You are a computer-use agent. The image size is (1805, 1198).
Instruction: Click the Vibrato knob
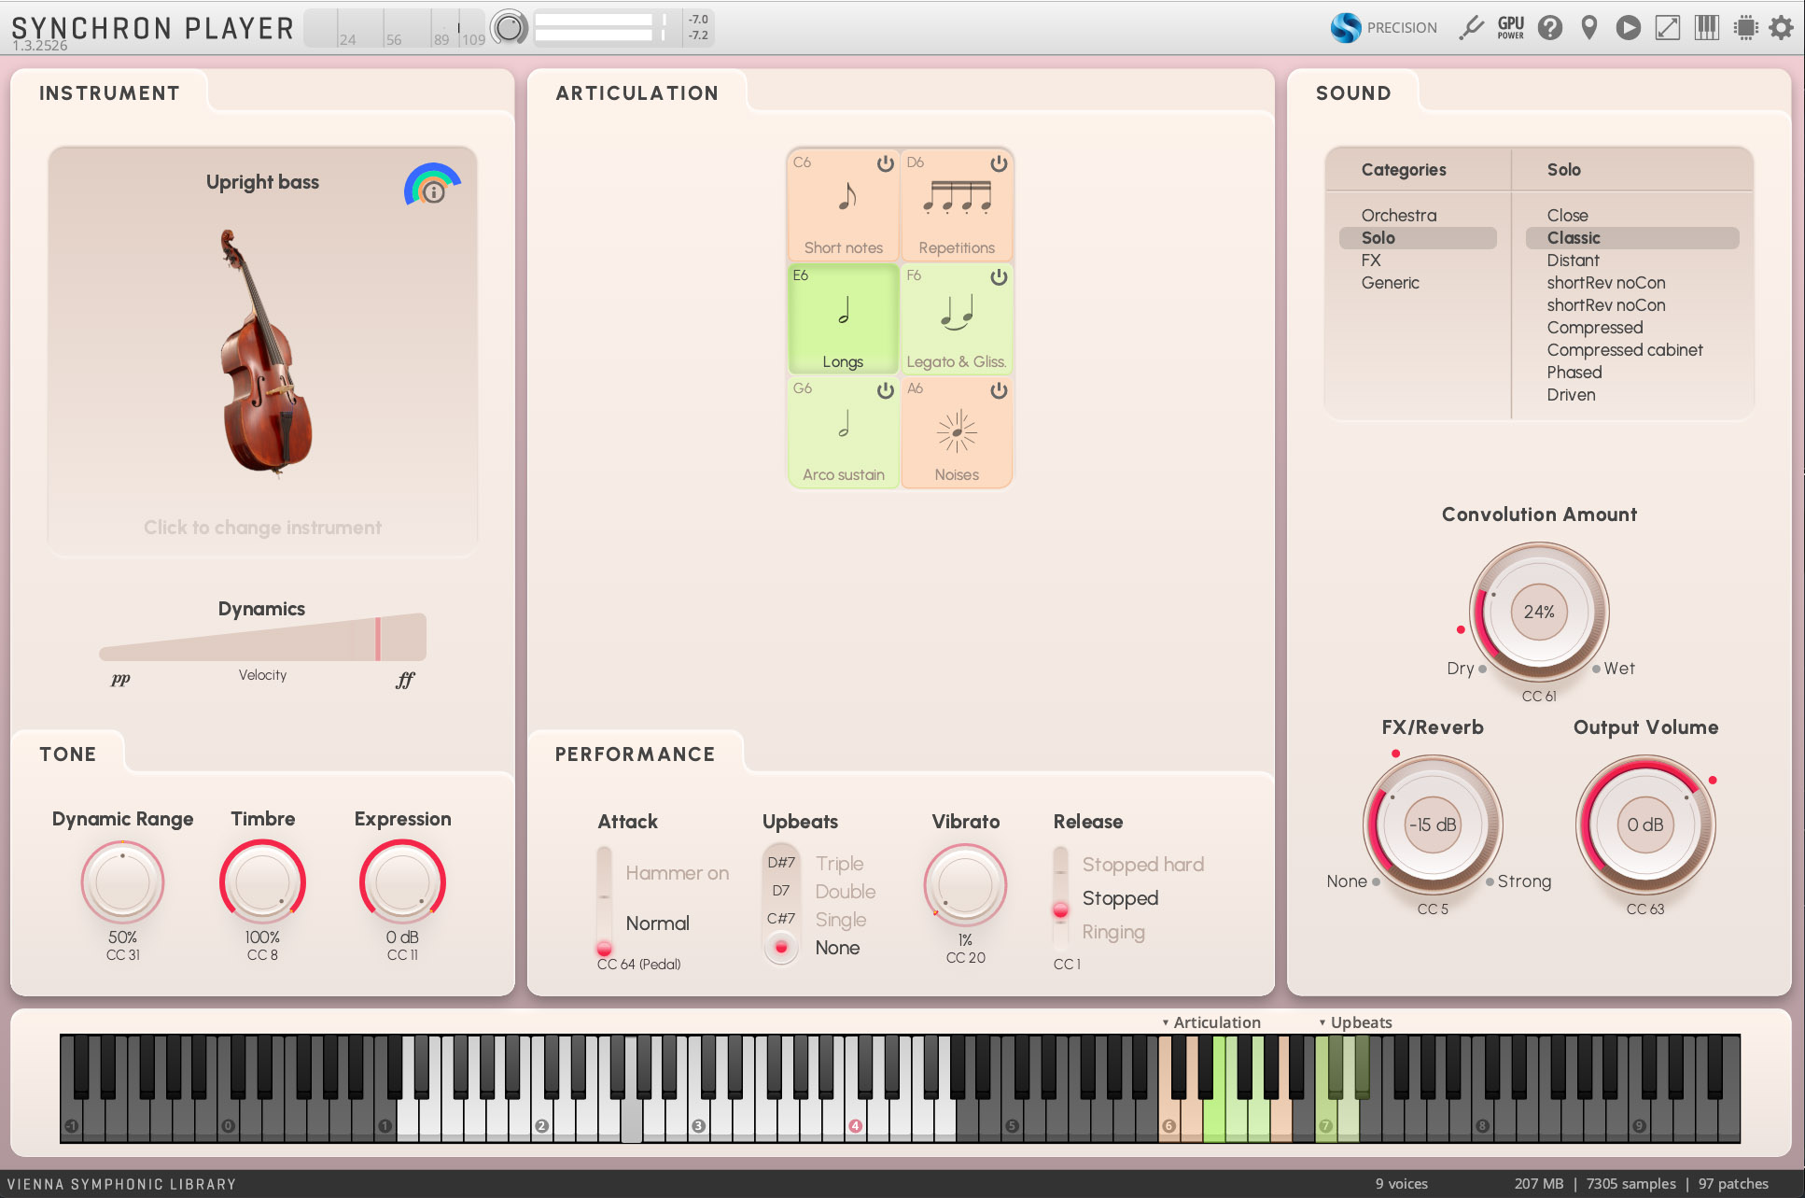click(x=965, y=885)
